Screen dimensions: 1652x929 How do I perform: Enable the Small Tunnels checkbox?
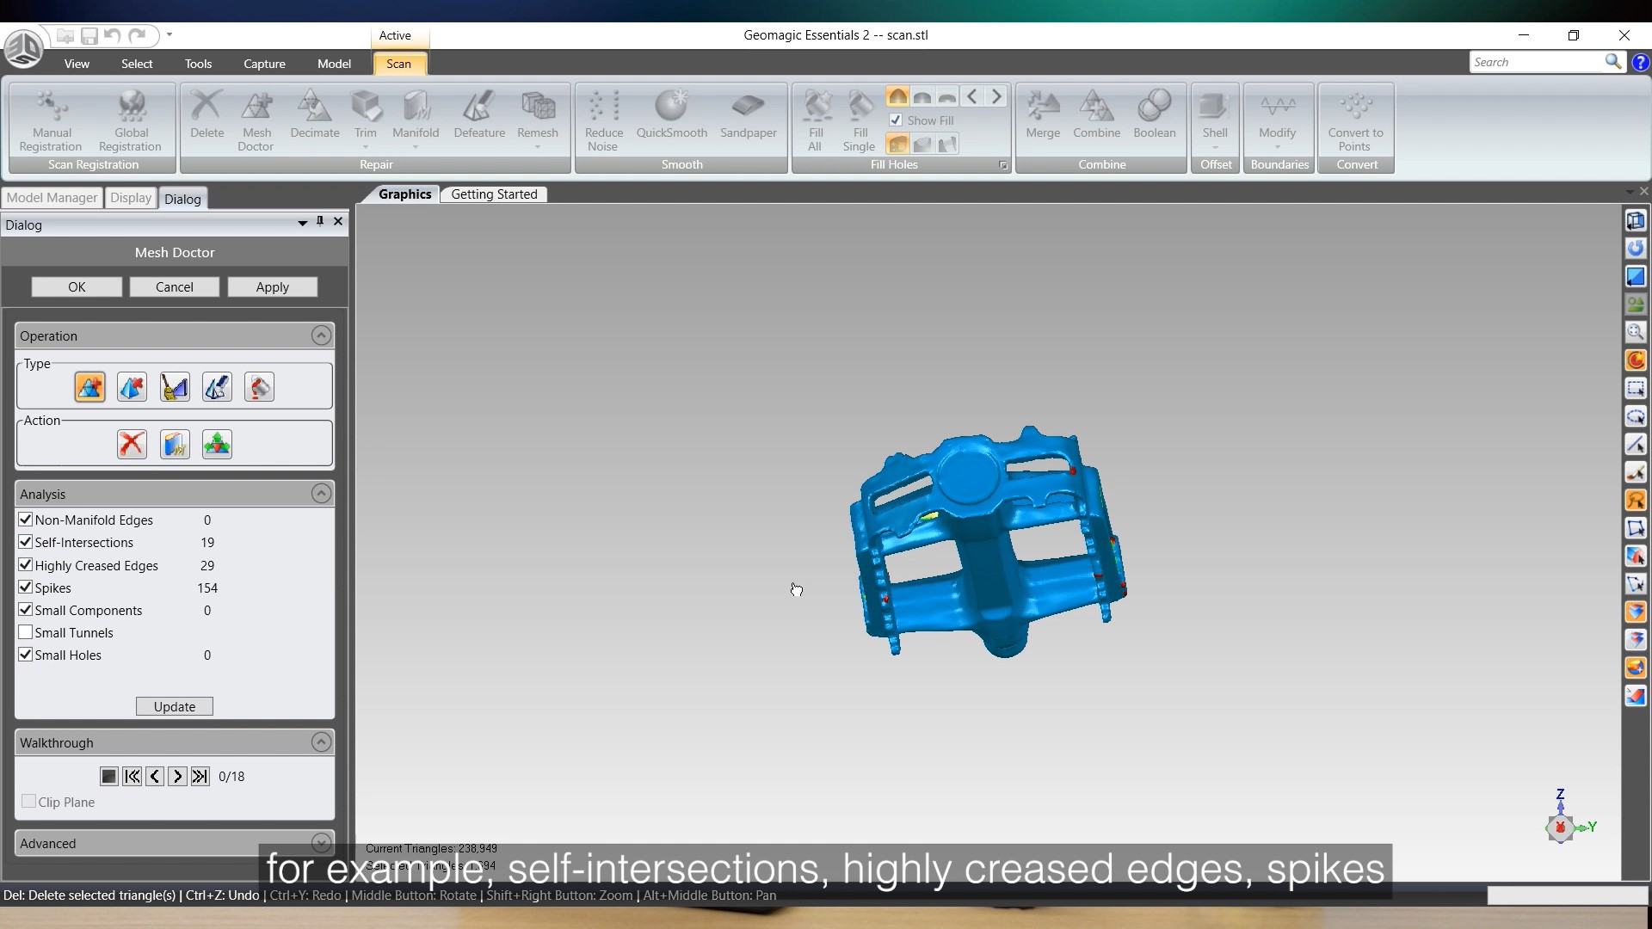(x=25, y=632)
